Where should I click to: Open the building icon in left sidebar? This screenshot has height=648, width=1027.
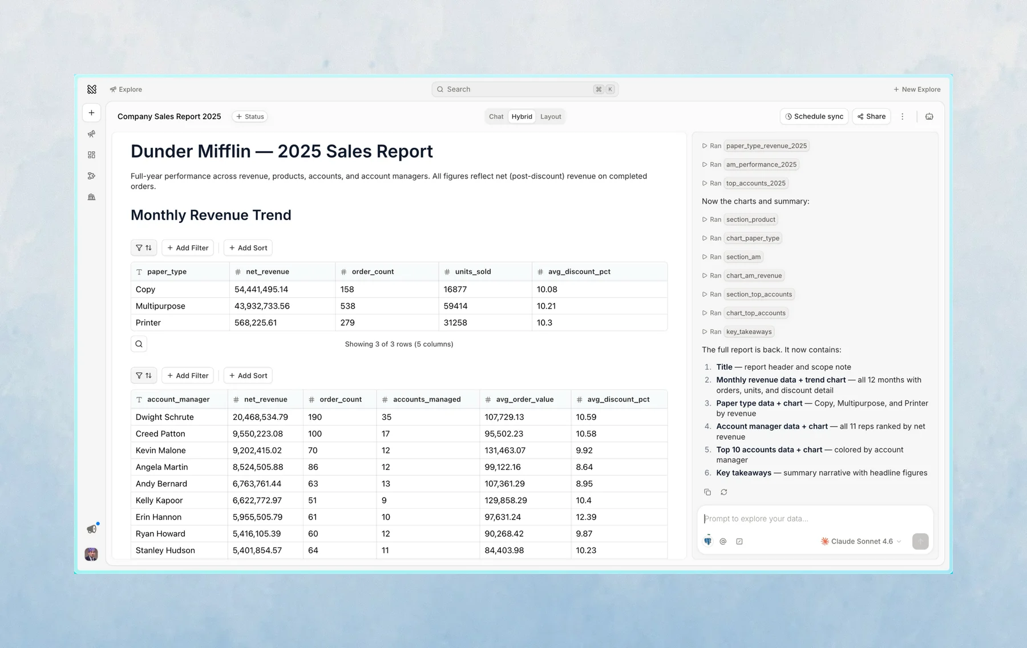click(91, 197)
